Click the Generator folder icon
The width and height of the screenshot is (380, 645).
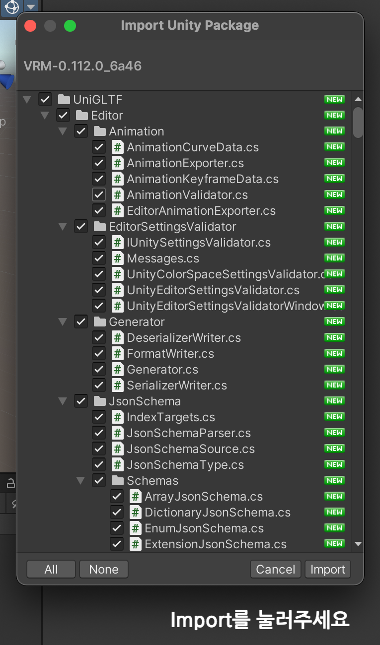pos(100,322)
